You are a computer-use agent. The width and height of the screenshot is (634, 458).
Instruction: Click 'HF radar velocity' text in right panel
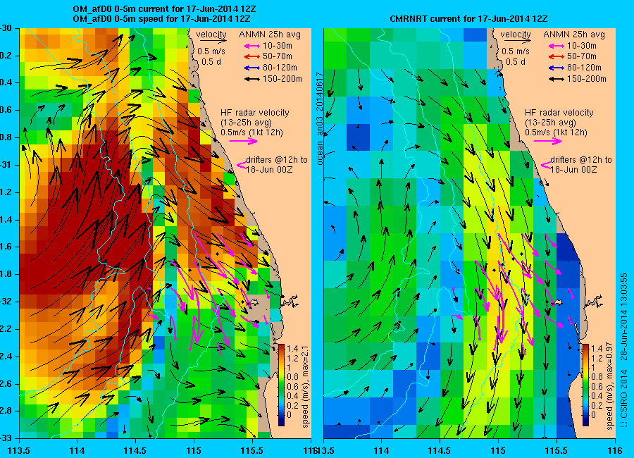pos(559,113)
